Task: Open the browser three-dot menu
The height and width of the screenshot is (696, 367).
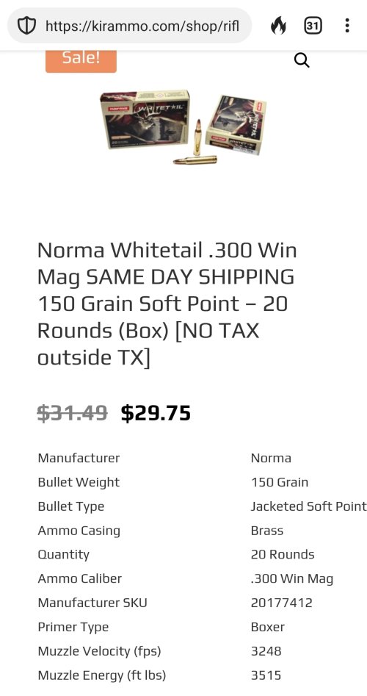Action: point(347,25)
